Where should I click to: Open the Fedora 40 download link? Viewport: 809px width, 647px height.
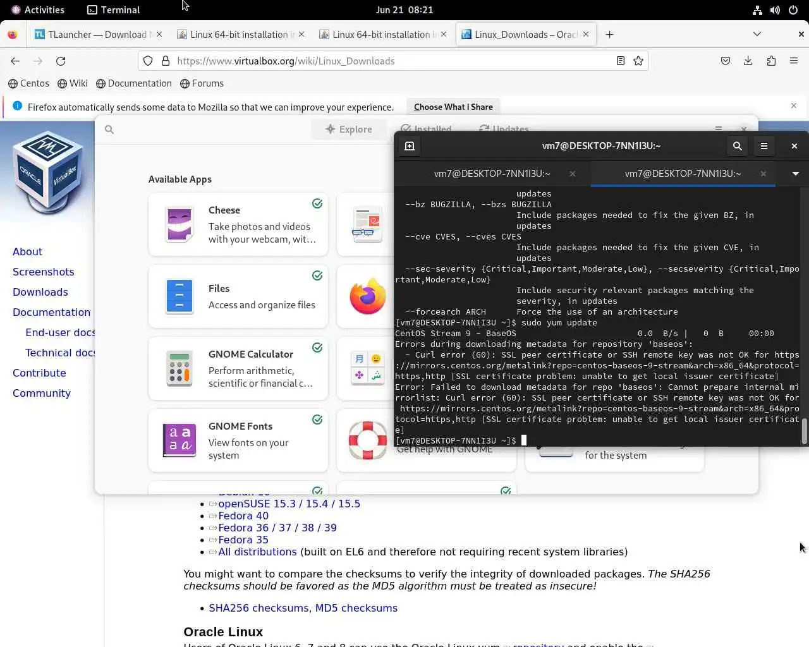coord(243,516)
